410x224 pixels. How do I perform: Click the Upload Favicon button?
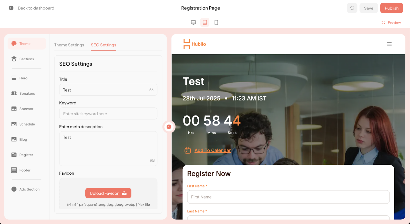click(x=108, y=193)
